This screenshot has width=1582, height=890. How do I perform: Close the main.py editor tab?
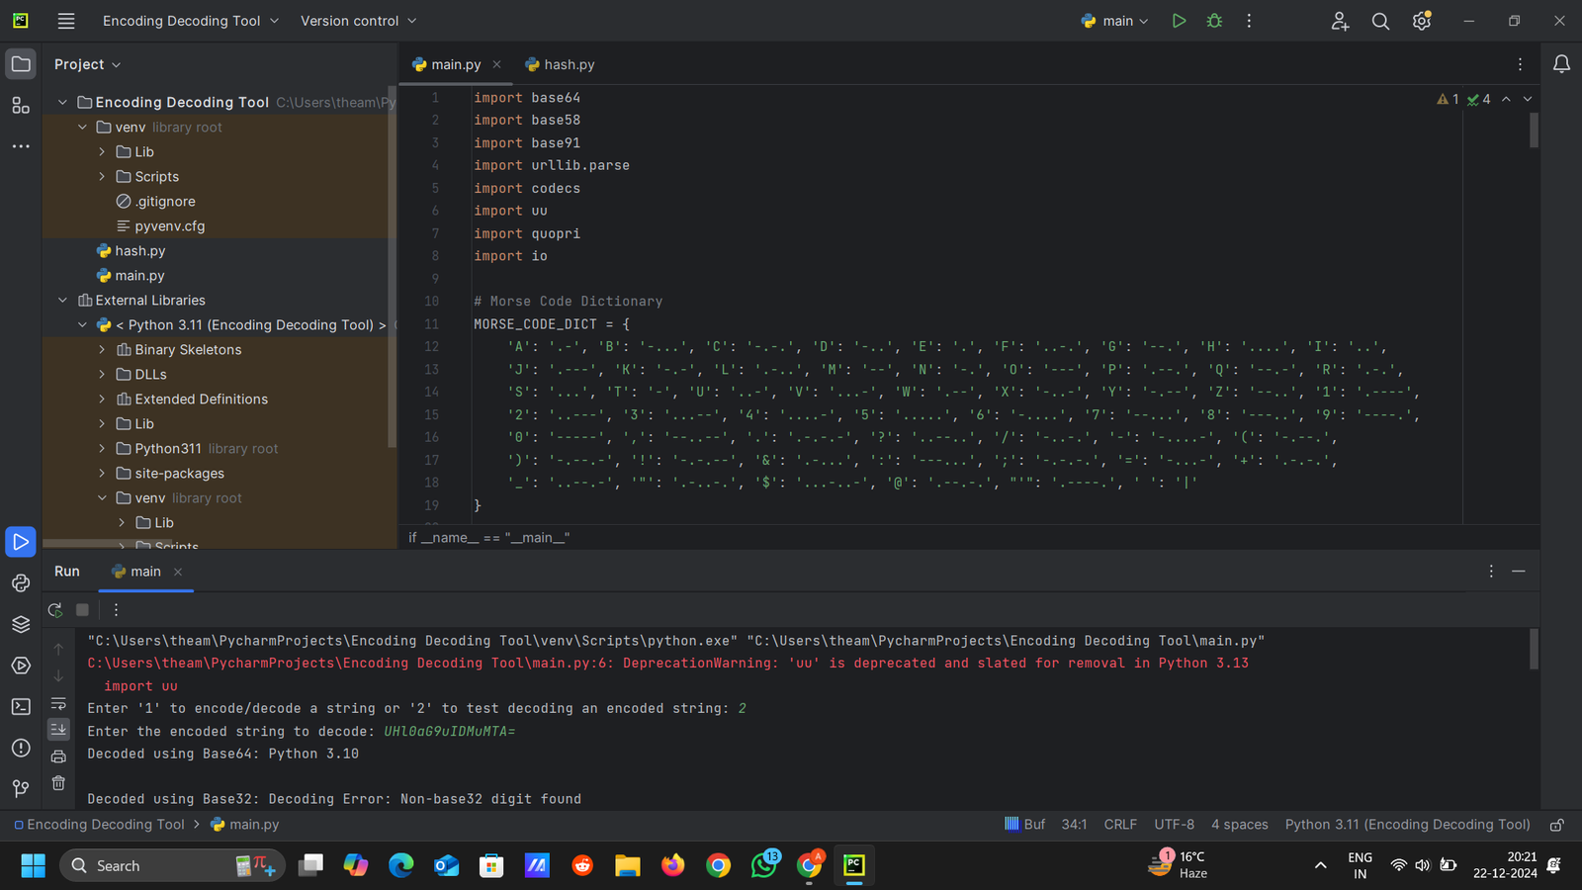click(496, 64)
